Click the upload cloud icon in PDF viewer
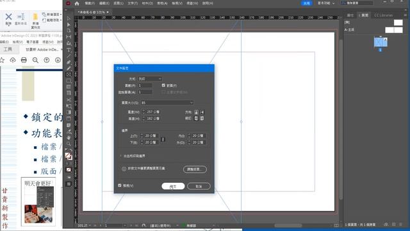The height and width of the screenshot is (231, 410). 13,60
